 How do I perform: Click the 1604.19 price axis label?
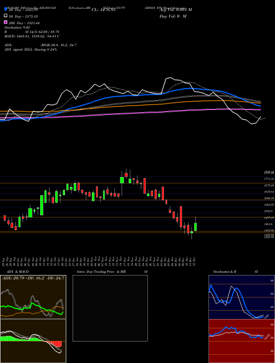(x=269, y=199)
